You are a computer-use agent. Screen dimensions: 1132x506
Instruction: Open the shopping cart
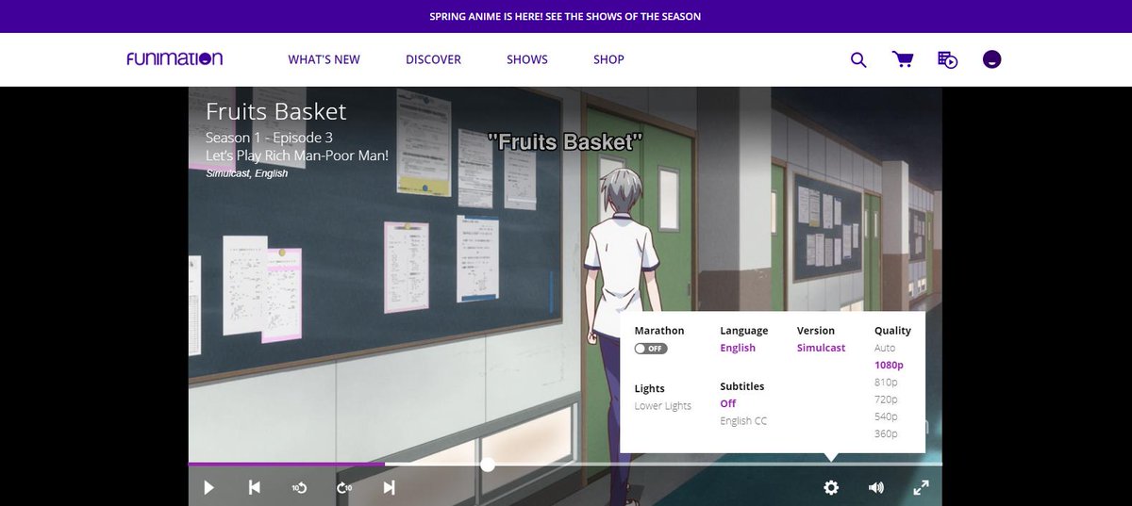903,59
